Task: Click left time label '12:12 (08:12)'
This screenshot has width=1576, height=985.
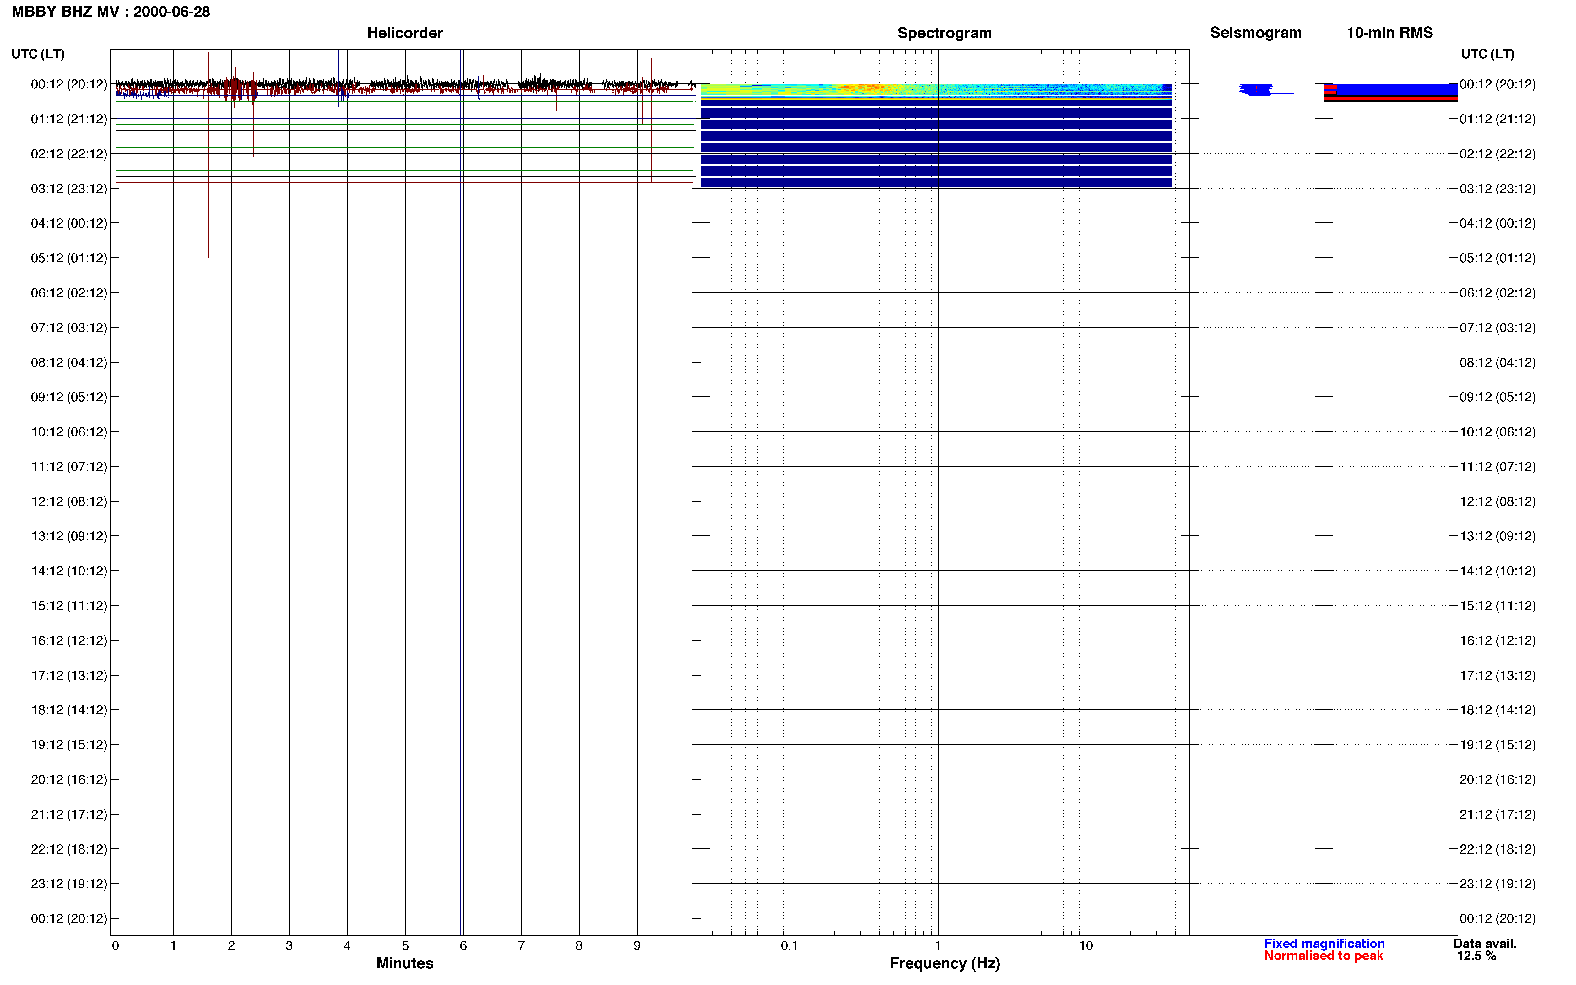Action: tap(68, 502)
